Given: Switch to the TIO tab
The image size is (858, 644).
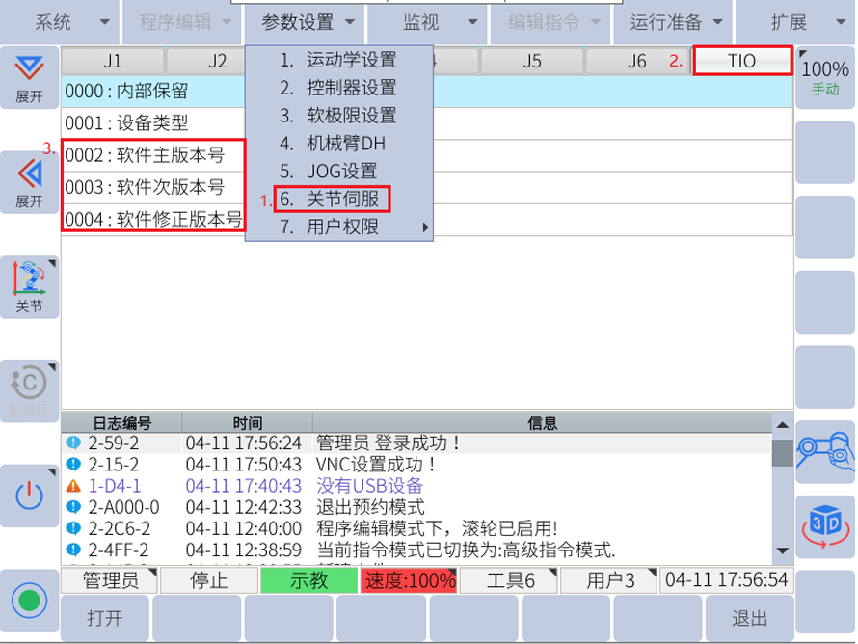Looking at the screenshot, I should [x=742, y=61].
